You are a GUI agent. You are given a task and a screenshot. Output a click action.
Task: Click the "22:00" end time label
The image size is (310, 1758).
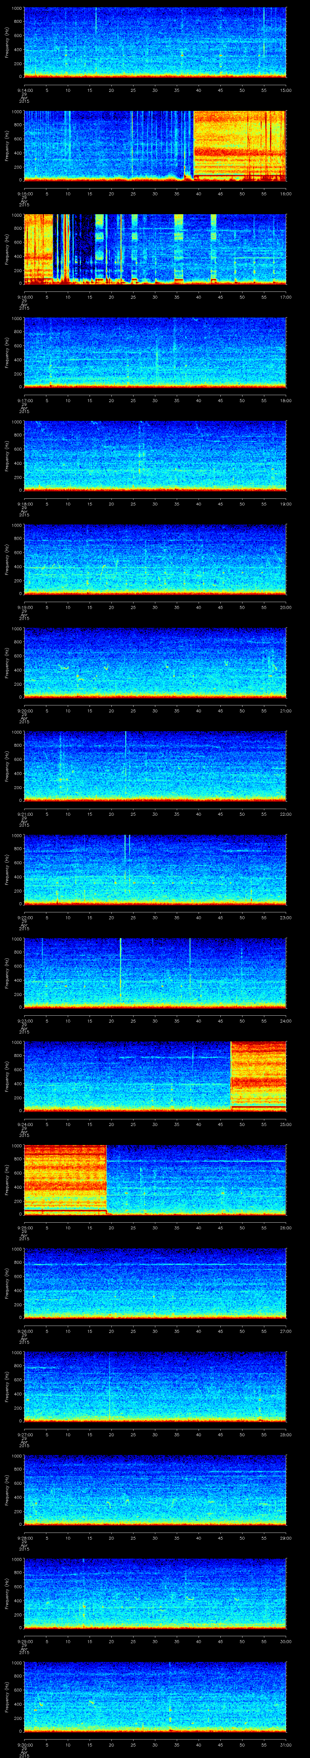click(286, 814)
